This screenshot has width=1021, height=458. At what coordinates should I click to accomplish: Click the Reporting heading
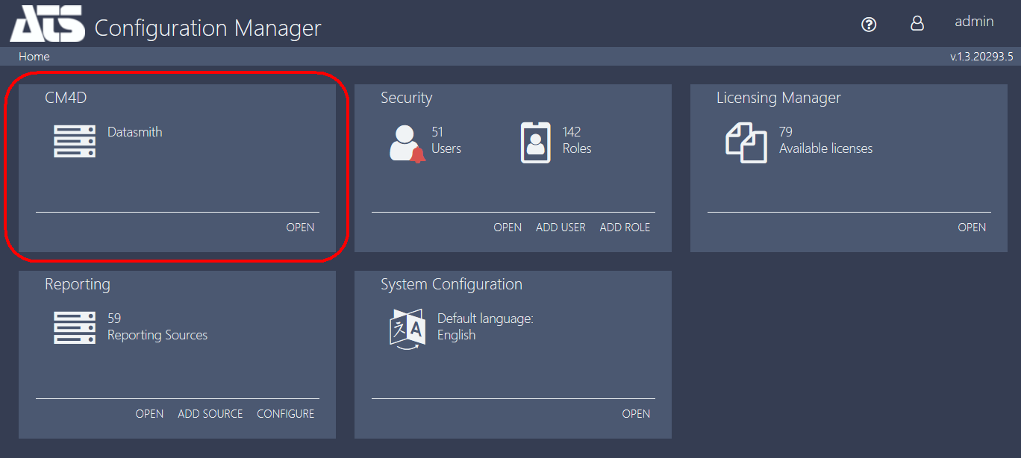coord(78,284)
